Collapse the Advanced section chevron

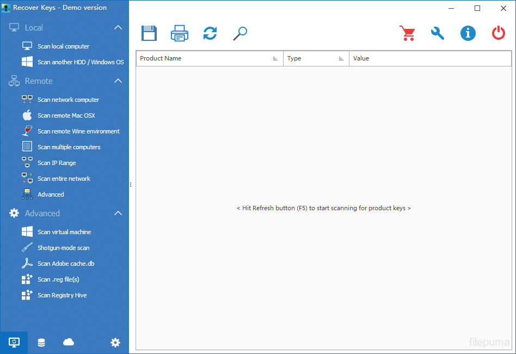click(x=118, y=213)
